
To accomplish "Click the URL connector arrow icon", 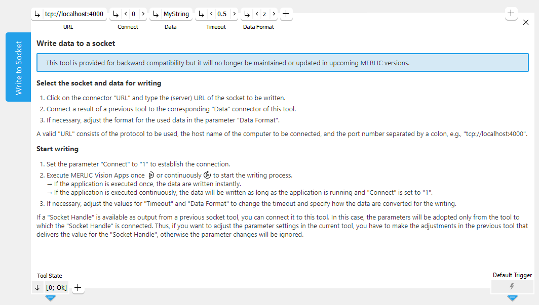I will point(37,14).
